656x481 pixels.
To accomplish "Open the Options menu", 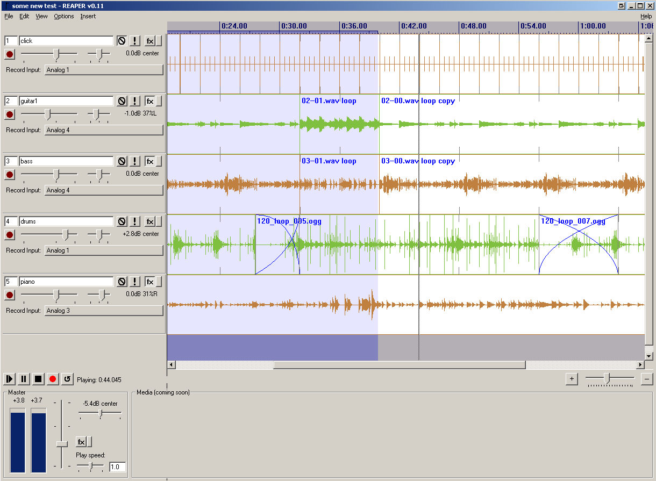I will (x=63, y=16).
